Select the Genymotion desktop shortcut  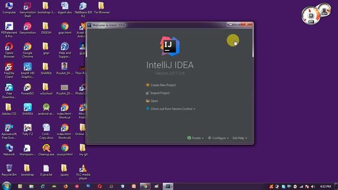click(27, 28)
